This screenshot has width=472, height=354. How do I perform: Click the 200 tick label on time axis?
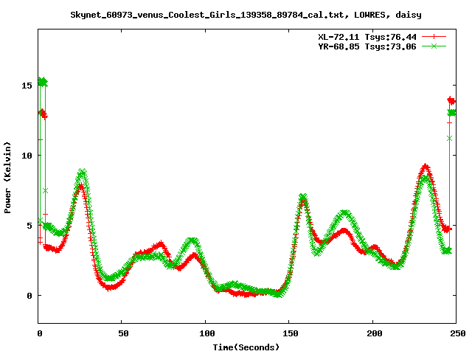click(x=372, y=333)
